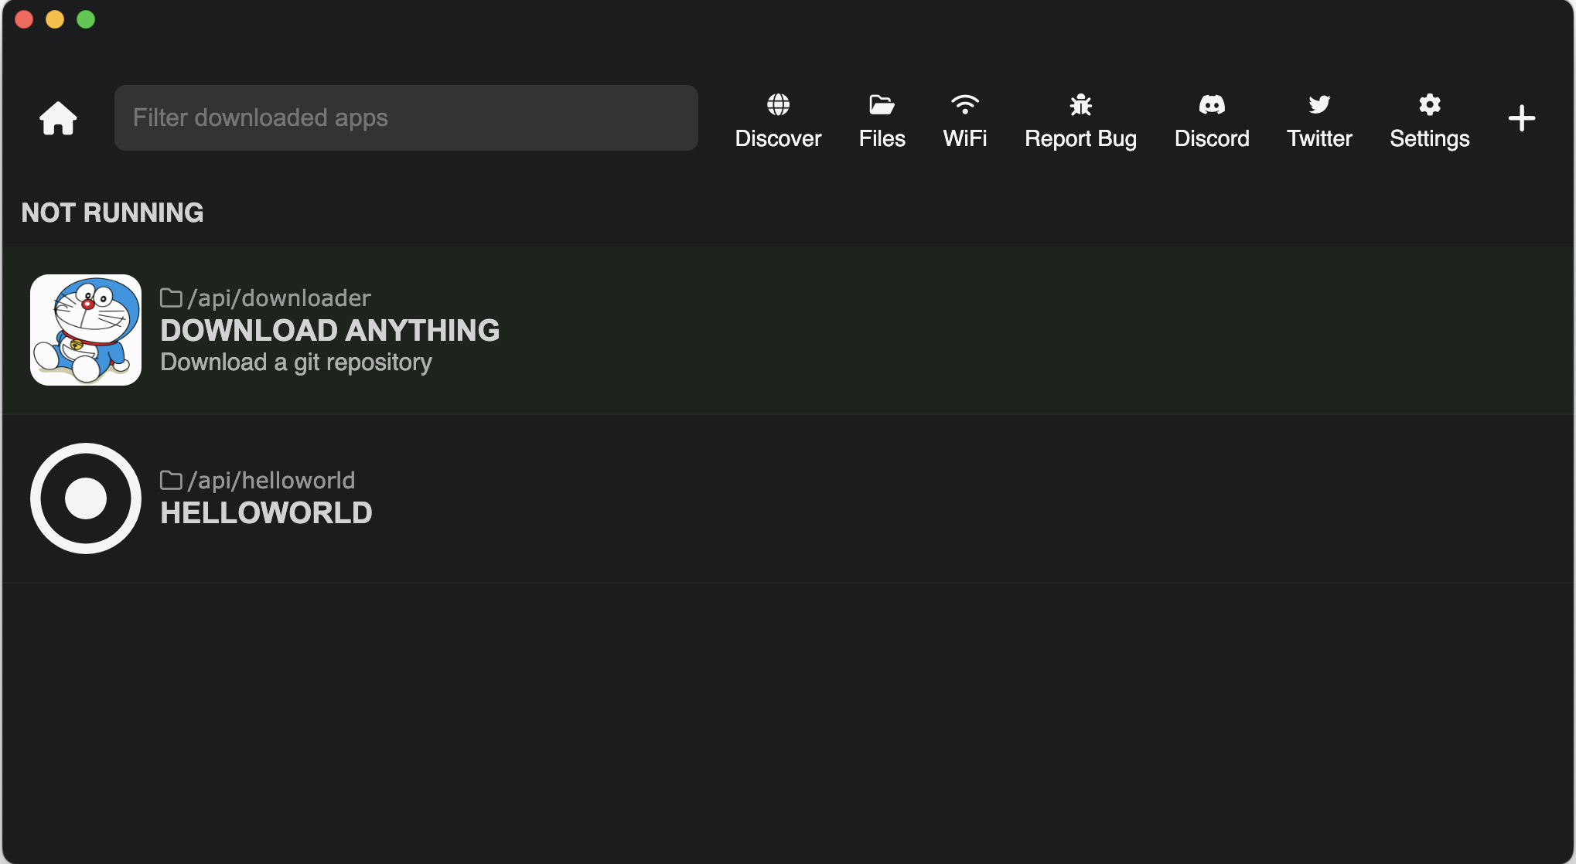
Task: Open the Files folder icon
Action: (x=882, y=104)
